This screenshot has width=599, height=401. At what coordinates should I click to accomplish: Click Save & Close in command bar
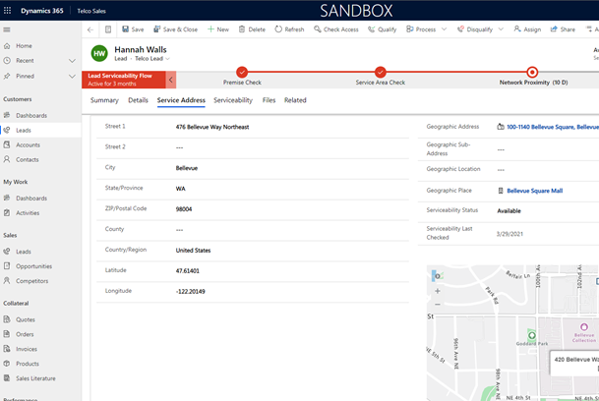pyautogui.click(x=173, y=29)
